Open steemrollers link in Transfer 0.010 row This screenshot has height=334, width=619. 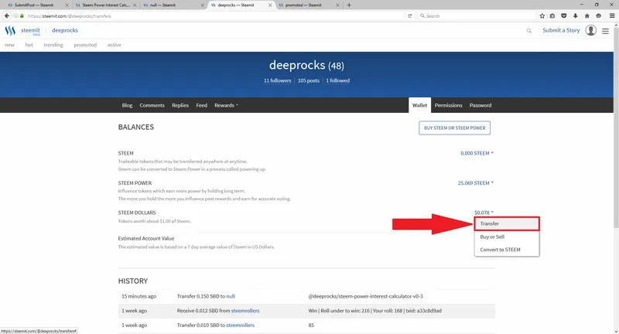(240, 325)
